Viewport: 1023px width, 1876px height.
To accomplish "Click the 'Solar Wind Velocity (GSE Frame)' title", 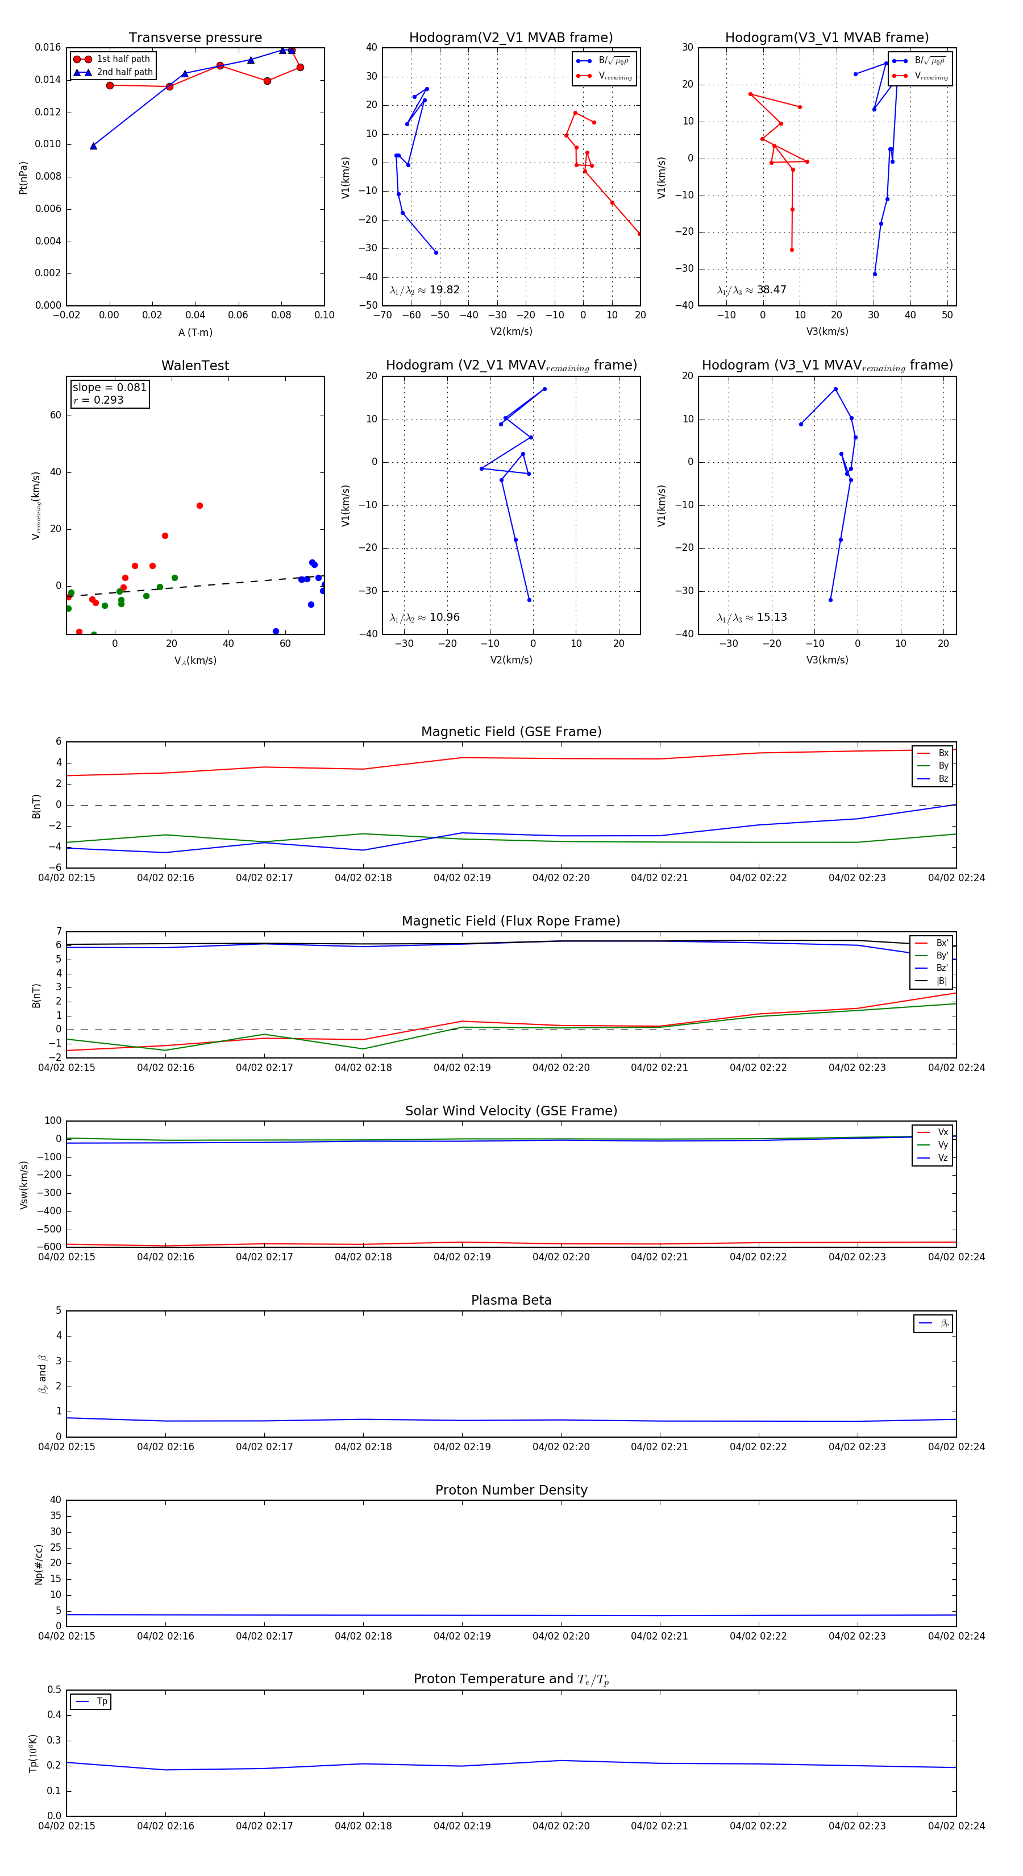I will pyautogui.click(x=511, y=1111).
